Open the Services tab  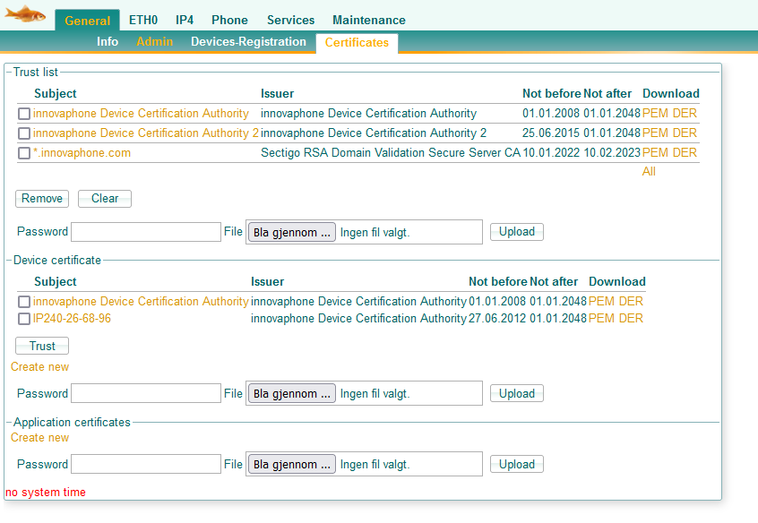tap(290, 20)
